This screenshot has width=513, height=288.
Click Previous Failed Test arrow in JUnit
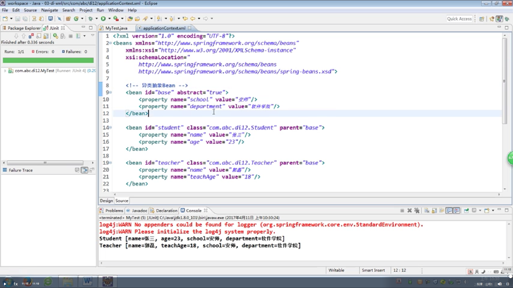click(x=24, y=36)
